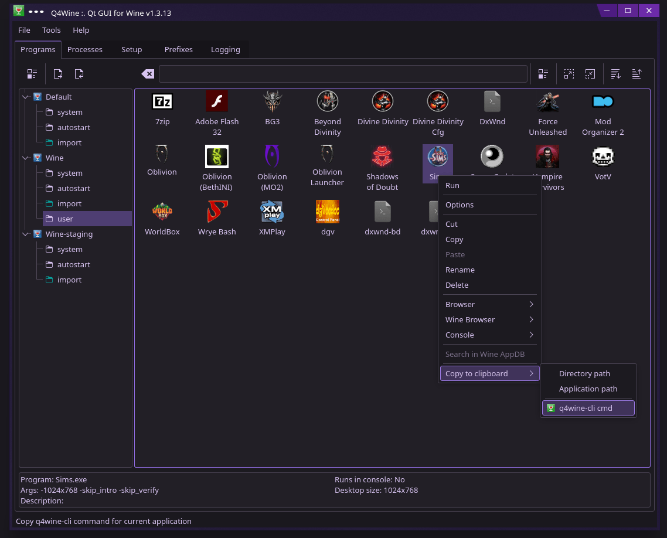Open the Copy to clipboard submenu
Screen dimensions: 667x538
489,373
